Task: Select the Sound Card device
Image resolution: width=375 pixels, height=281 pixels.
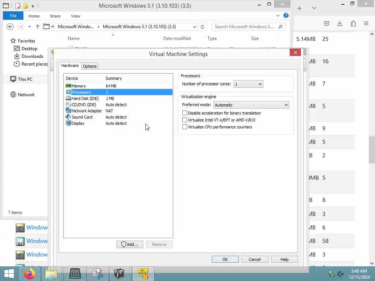Action: pos(119,117)
